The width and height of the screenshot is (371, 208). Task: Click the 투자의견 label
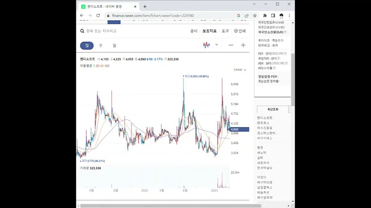click(x=264, y=41)
